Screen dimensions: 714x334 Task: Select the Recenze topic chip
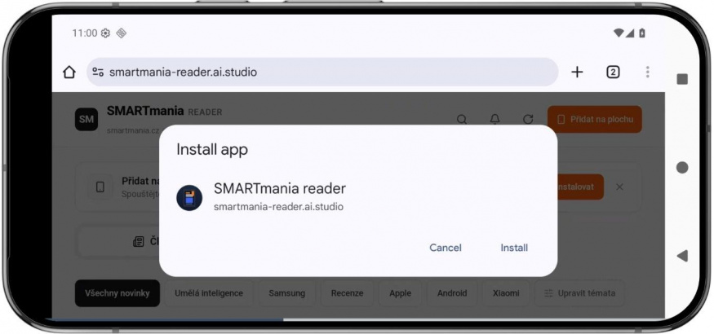click(x=347, y=293)
